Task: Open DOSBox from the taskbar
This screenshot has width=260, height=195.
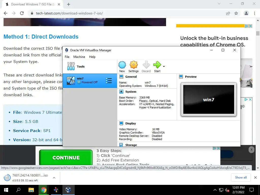Action: coord(56,190)
